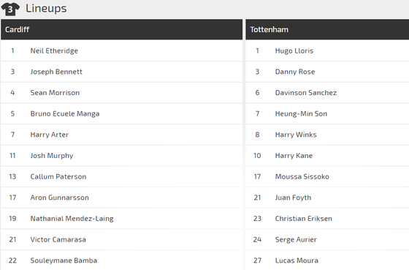Open Danny Rose player link

pos(295,72)
